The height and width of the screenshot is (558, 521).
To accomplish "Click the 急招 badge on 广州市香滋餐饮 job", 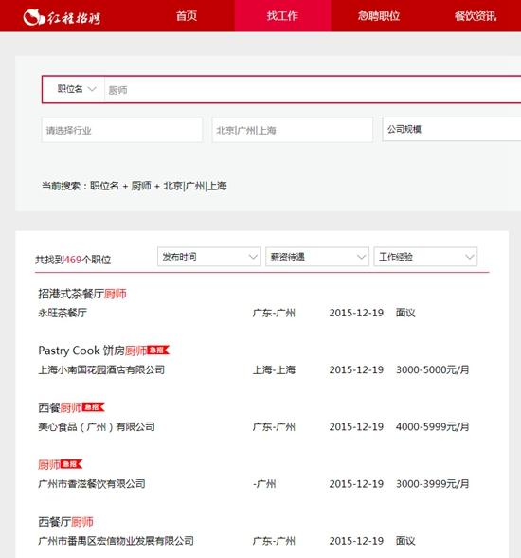I will (x=72, y=464).
